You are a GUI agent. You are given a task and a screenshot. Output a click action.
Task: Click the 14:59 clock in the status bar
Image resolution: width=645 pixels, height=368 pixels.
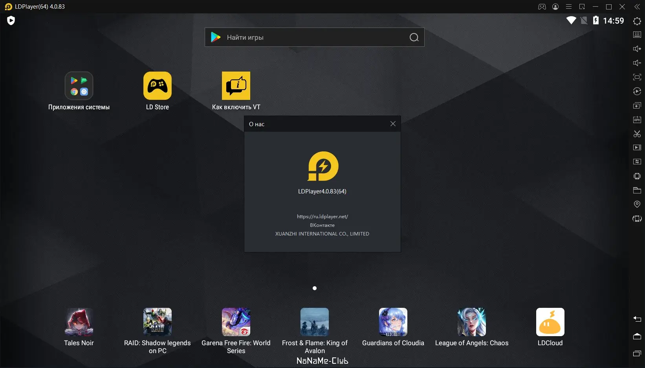pos(614,20)
